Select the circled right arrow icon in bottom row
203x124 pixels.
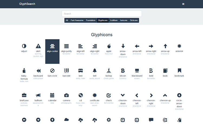pos(38,120)
